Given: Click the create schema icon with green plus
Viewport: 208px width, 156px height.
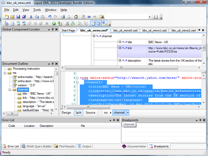Looking at the screenshot, I should tap(73, 24).
